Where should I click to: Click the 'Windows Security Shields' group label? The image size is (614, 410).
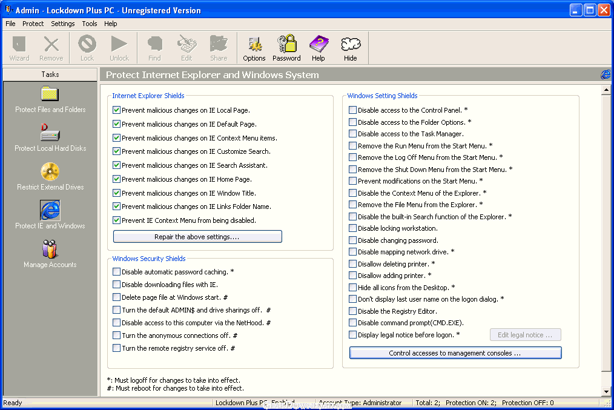tap(149, 259)
